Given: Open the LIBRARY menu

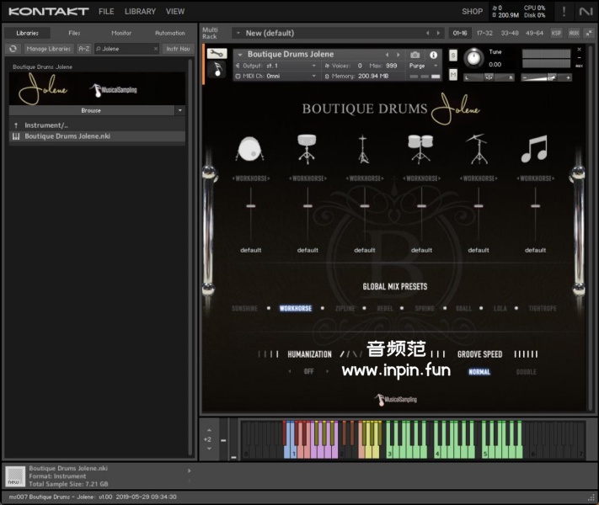Looking at the screenshot, I should (140, 12).
